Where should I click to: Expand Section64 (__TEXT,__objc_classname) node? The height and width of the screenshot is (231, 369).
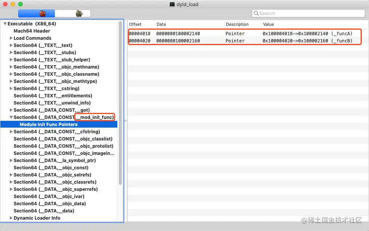point(11,74)
